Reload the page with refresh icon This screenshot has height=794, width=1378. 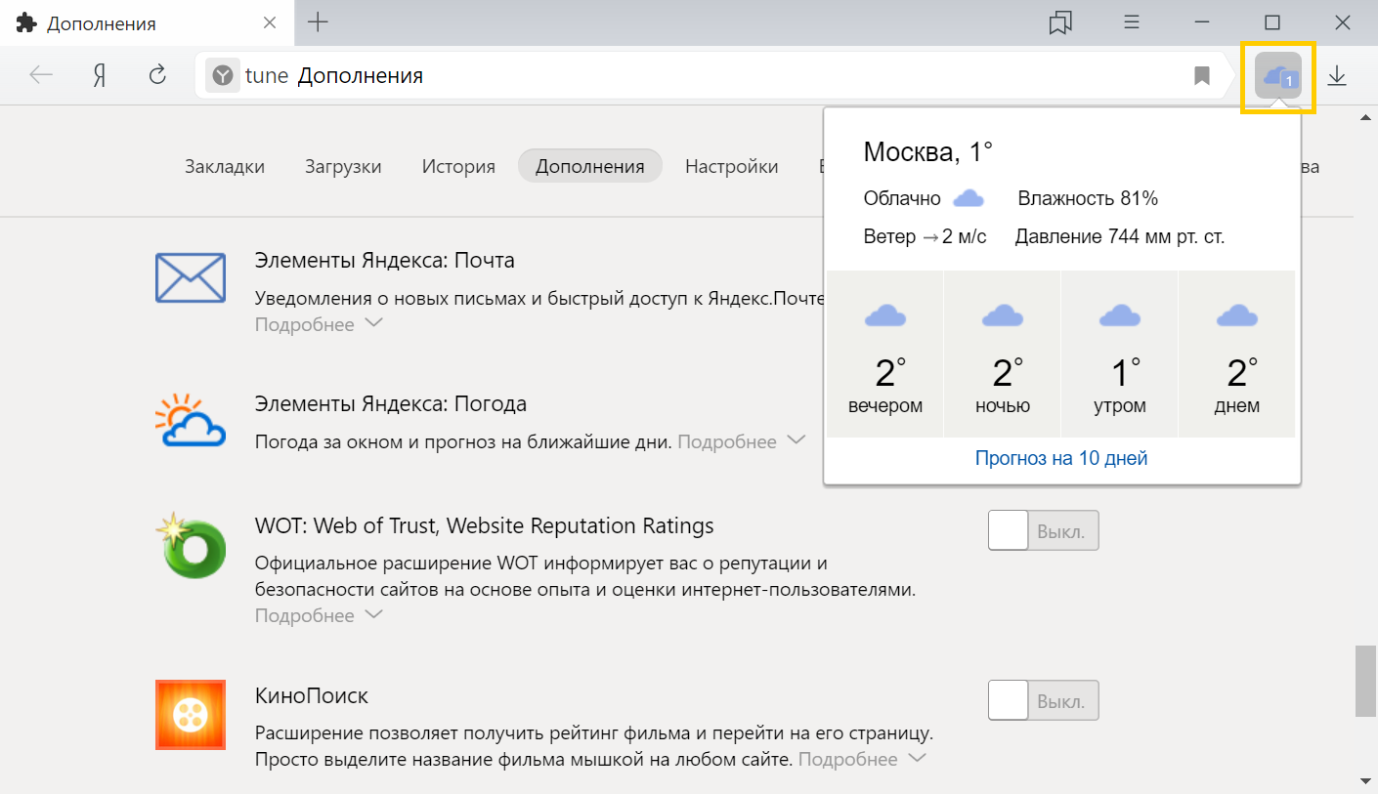pos(157,75)
